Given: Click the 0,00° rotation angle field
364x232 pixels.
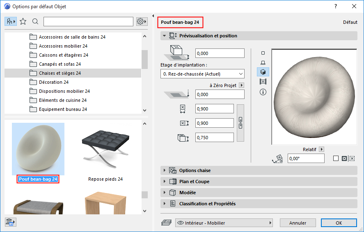Looking at the screenshot, I should coord(306,158).
